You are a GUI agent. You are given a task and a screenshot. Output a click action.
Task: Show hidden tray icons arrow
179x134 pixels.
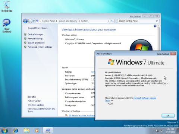153,131
